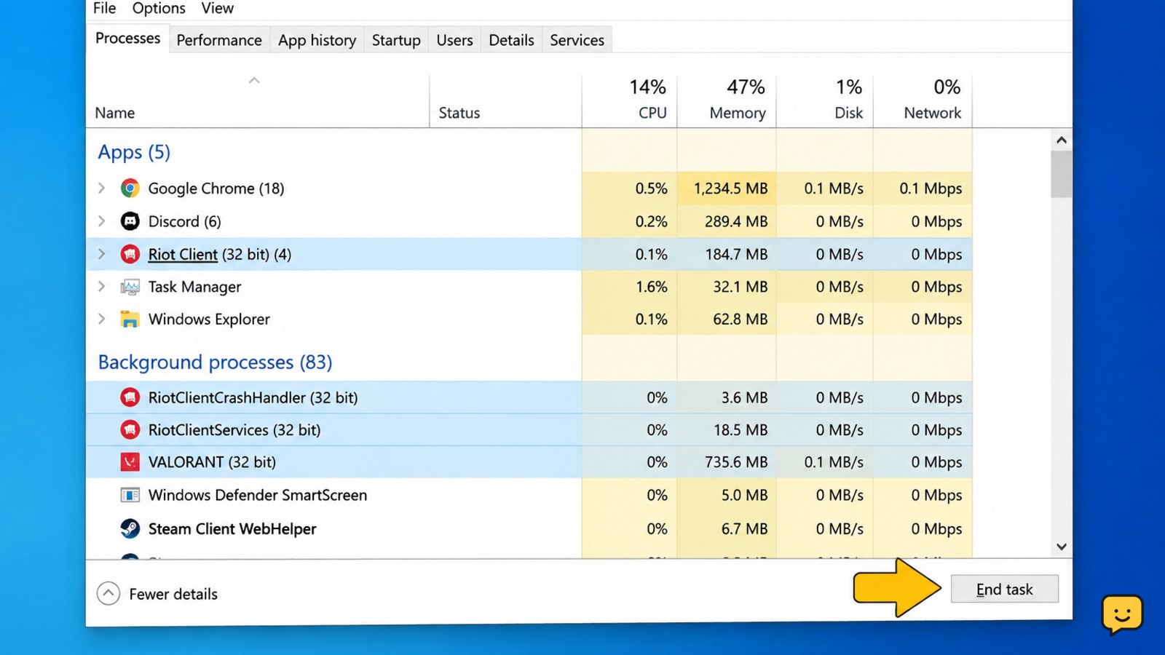Click the Fewer details circle arrow icon
The height and width of the screenshot is (655, 1165).
point(108,594)
